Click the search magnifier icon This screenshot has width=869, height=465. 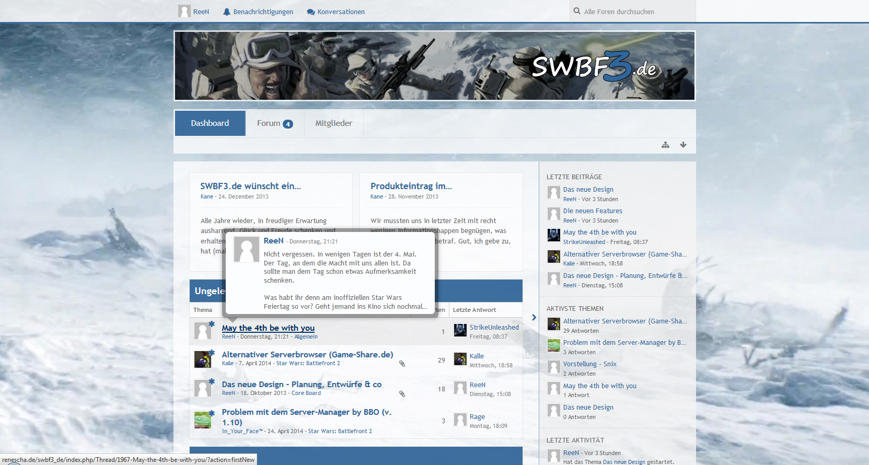[x=577, y=11]
